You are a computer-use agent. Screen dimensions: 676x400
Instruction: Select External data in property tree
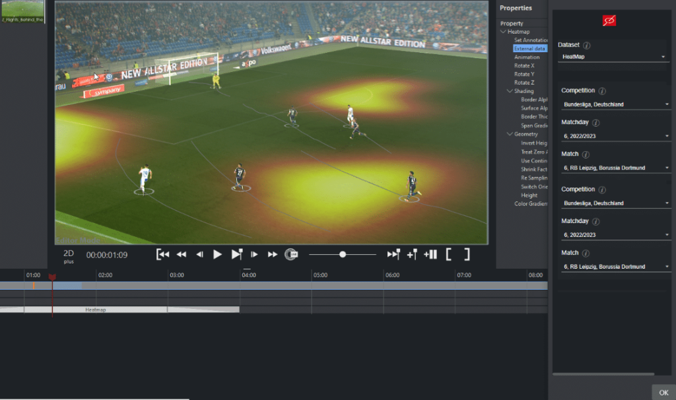[530, 49]
